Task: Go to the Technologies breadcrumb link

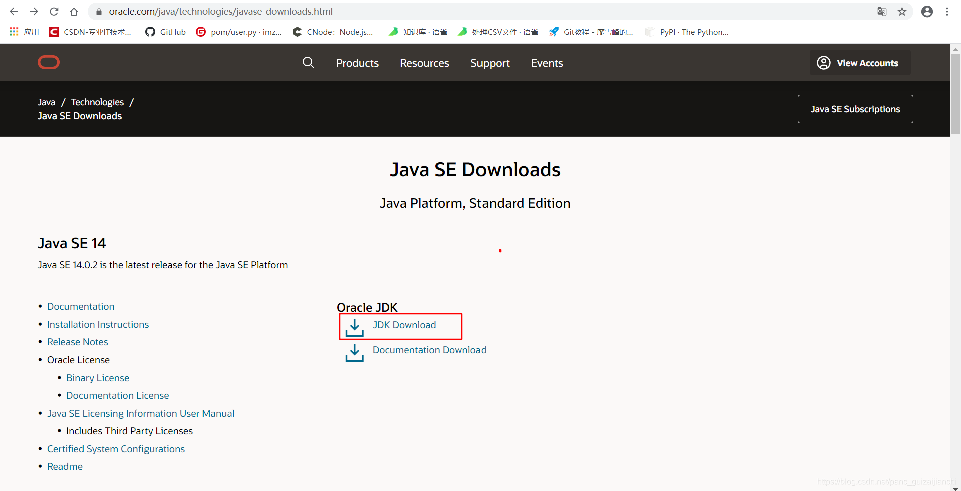Action: (97, 102)
